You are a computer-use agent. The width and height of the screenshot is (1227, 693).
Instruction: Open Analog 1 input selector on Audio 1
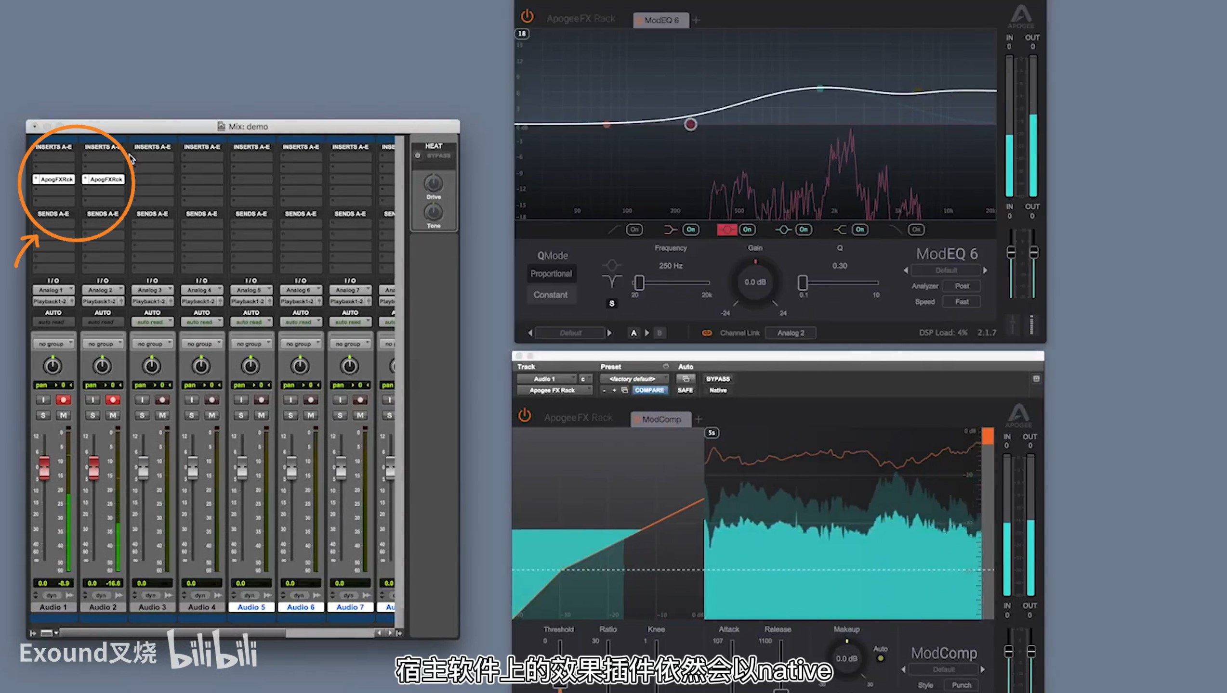pyautogui.click(x=53, y=290)
